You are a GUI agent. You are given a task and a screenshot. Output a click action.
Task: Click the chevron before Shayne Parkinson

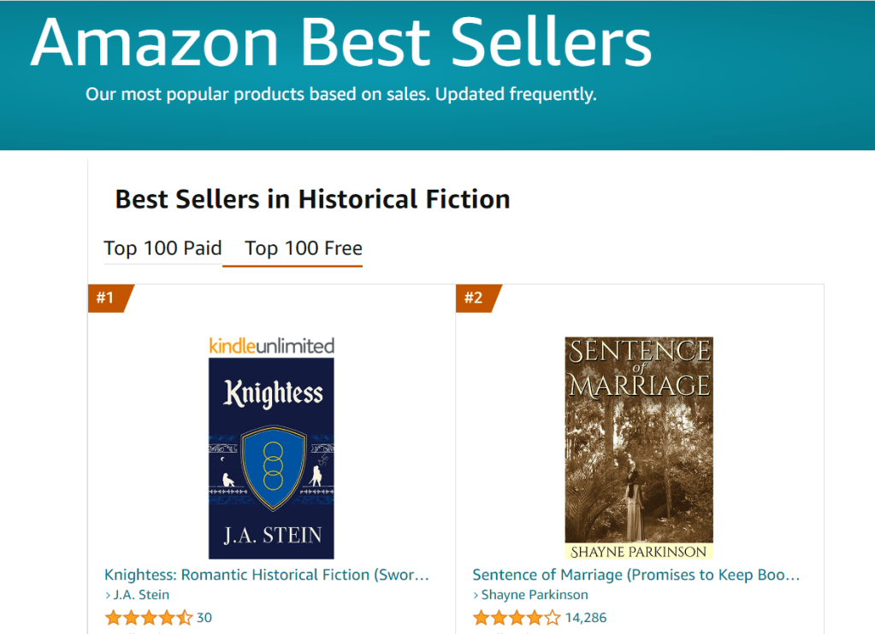click(476, 595)
